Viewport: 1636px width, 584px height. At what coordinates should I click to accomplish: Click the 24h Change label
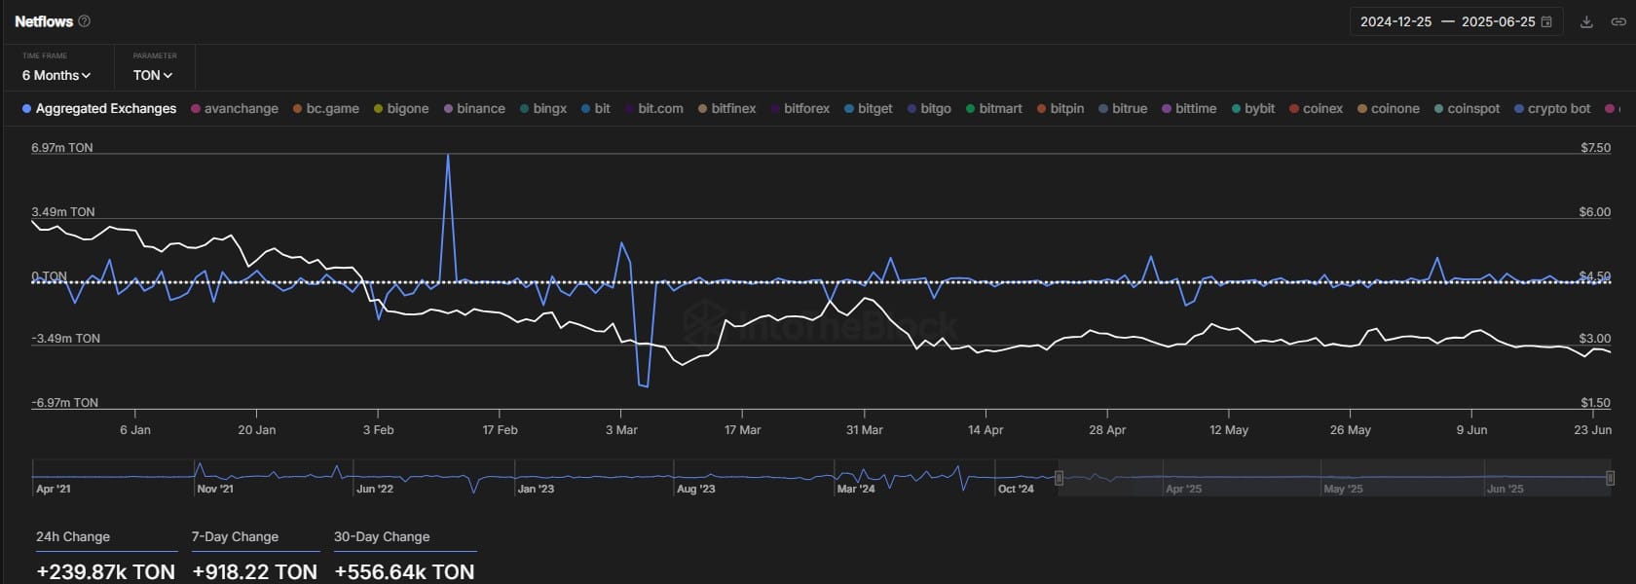[x=73, y=537]
